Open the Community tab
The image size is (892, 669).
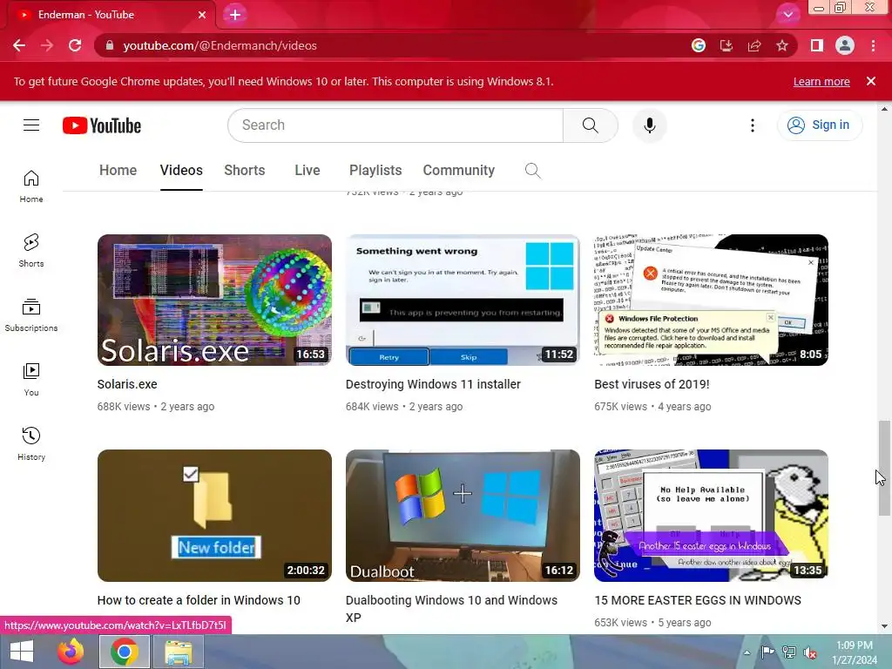[x=458, y=170]
